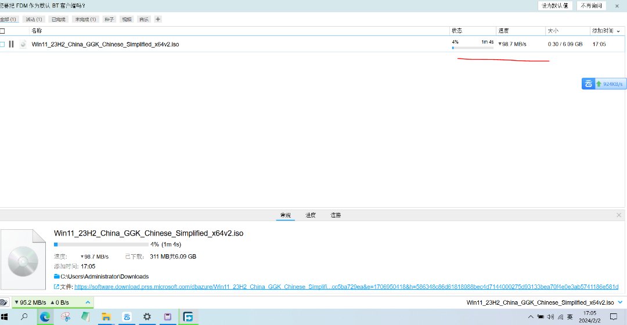Click the disc file icon in download row

(x=23, y=44)
